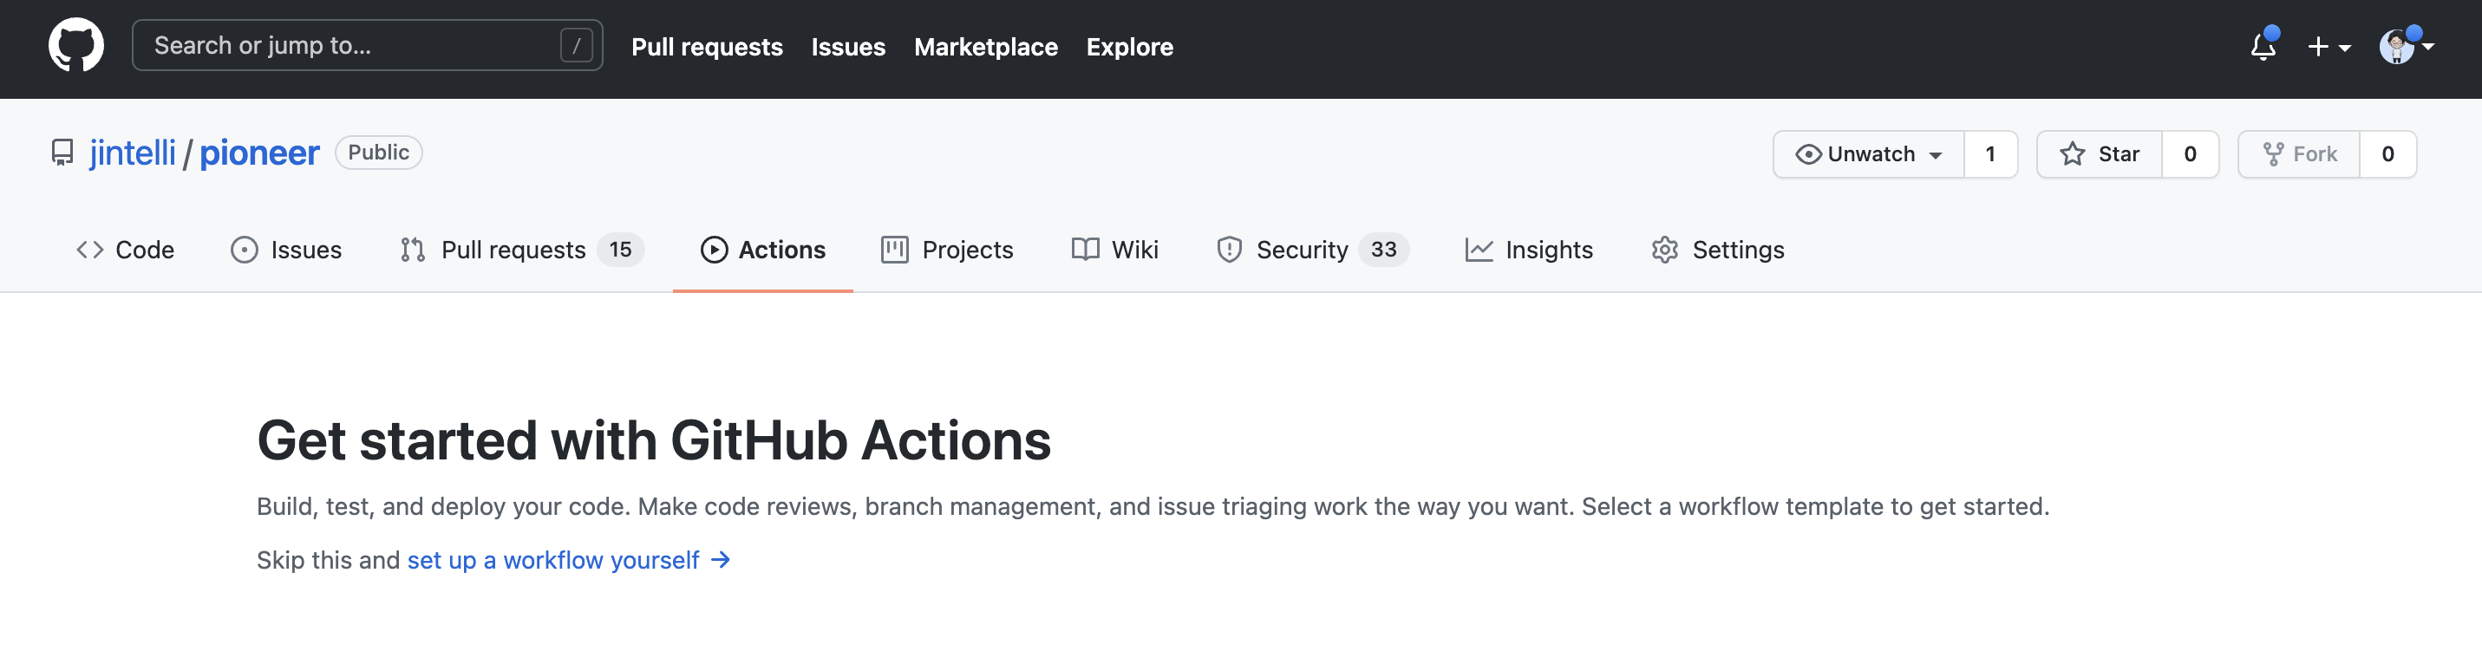Open the user avatar menu
The width and height of the screenshot is (2482, 664).
tap(2406, 45)
